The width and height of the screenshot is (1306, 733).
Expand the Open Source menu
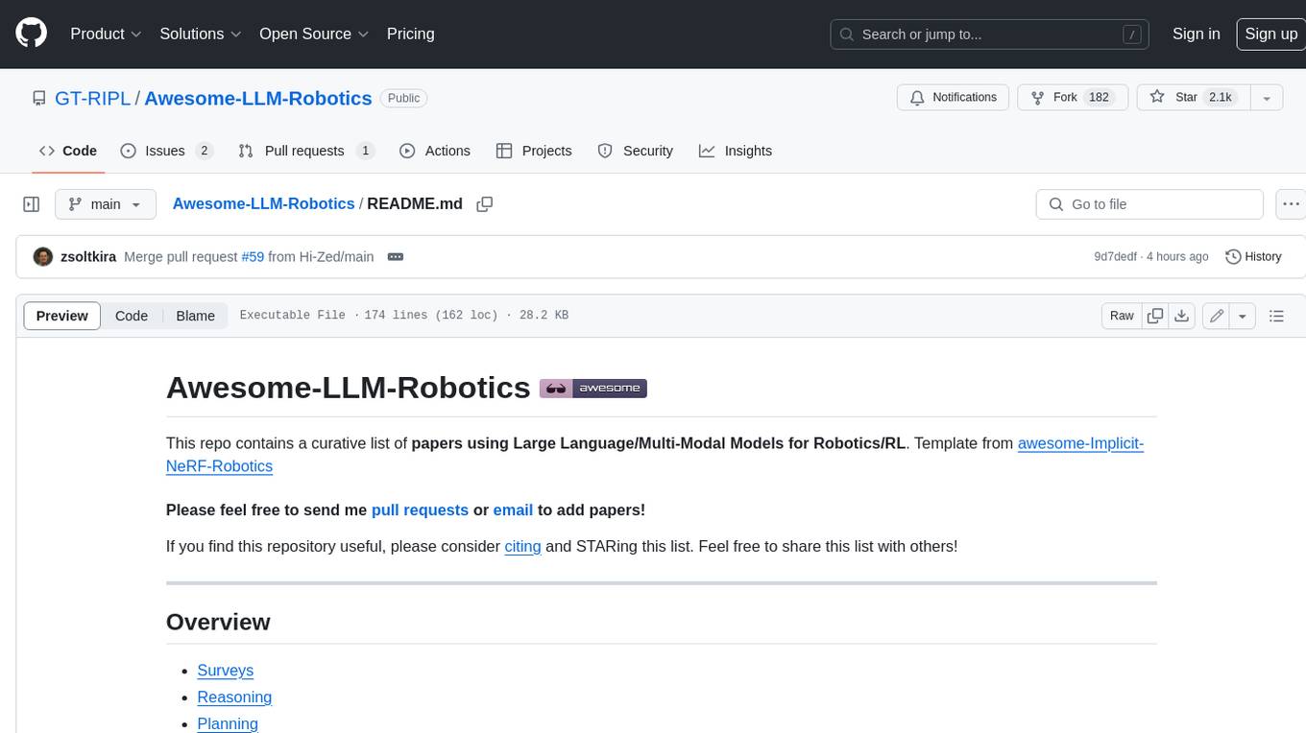314,34
